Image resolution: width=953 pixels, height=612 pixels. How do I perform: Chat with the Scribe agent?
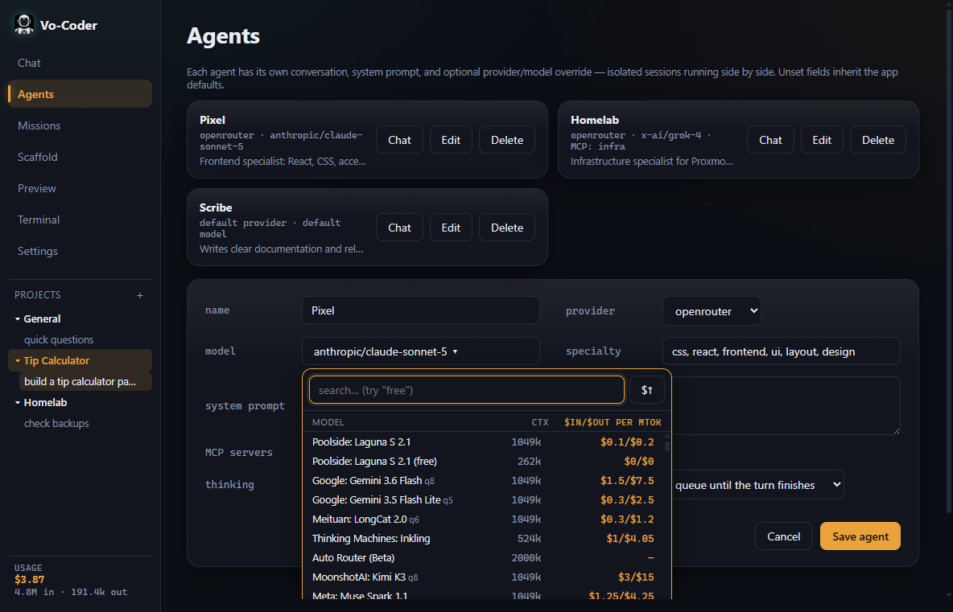(399, 228)
